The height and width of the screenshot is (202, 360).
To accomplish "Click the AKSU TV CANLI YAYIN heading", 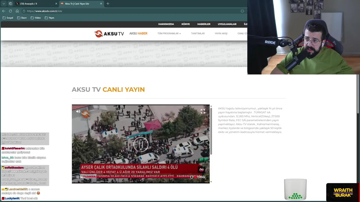I will (108, 89).
